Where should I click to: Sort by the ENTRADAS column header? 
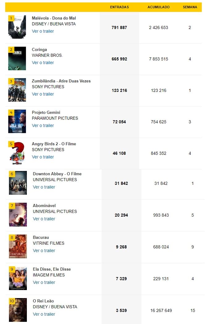point(119,7)
